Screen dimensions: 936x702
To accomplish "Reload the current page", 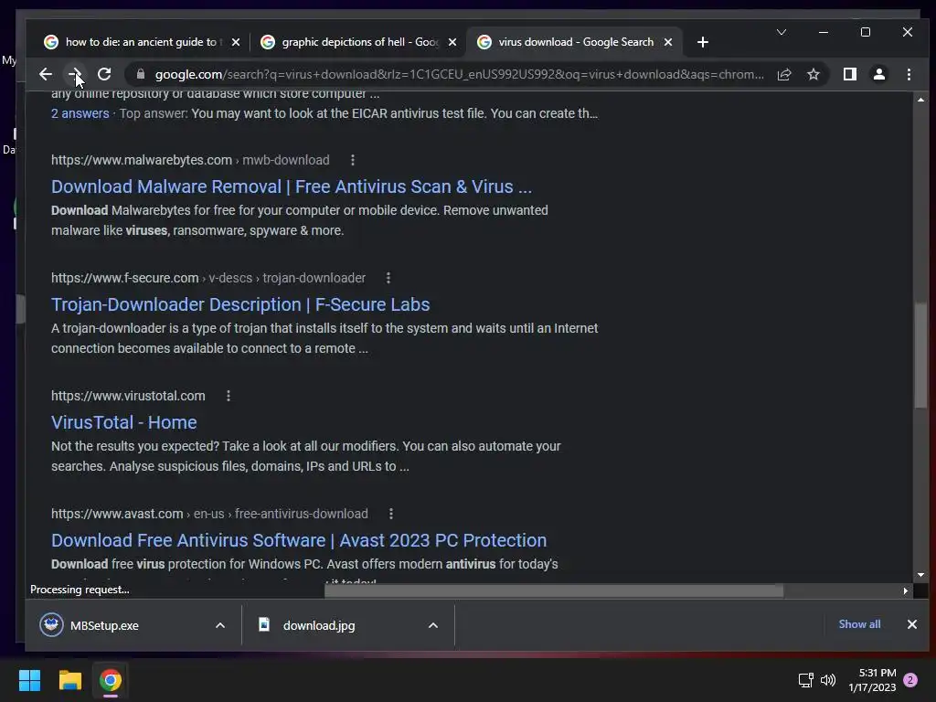I will (104, 74).
